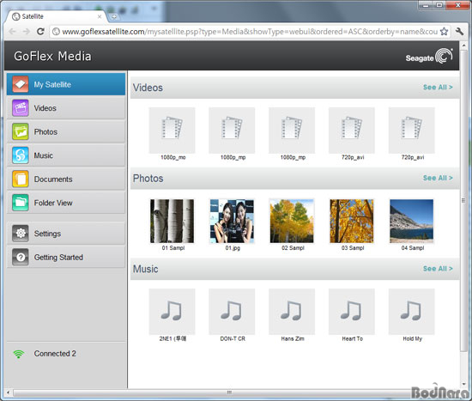Click See All link for Music
The width and height of the screenshot is (472, 401).
point(438,269)
